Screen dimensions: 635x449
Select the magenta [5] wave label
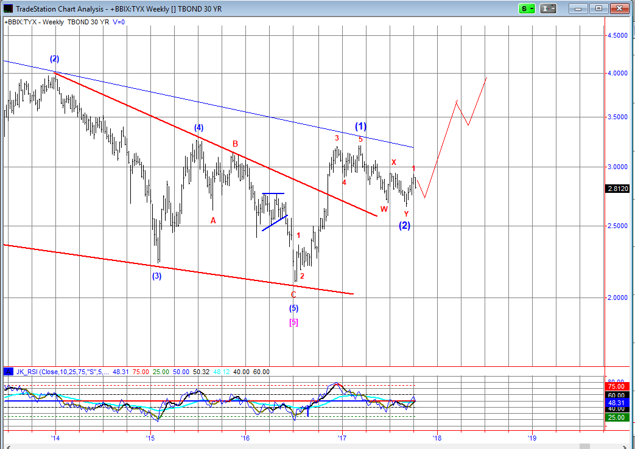[293, 322]
